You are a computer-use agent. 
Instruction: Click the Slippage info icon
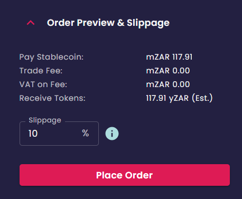pos(112,134)
